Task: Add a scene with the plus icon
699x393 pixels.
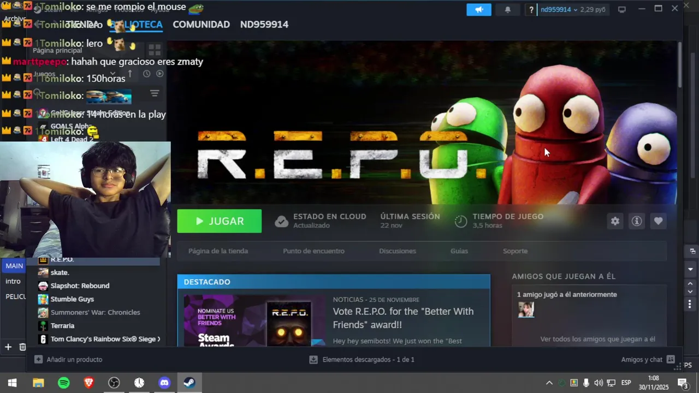Action: pyautogui.click(x=8, y=347)
